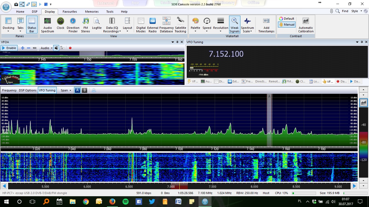This screenshot has width=369, height=207.
Task: Switch to the DSP ribbon tab
Action: pos(35,12)
